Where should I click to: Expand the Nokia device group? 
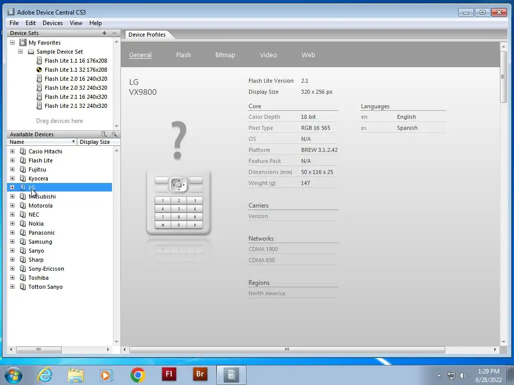point(12,224)
